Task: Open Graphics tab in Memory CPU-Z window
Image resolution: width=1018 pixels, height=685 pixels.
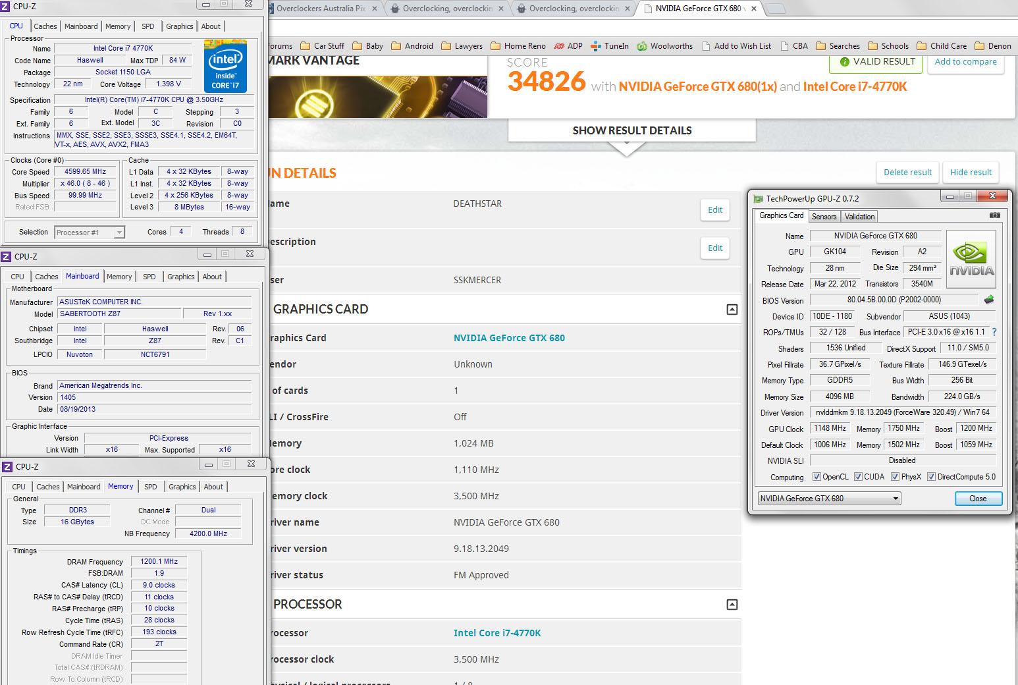Action: tap(182, 487)
